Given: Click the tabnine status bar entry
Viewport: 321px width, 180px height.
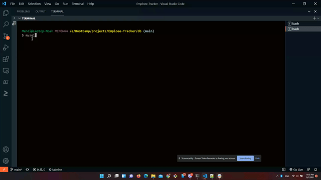Looking at the screenshot, I should [x=55, y=169].
